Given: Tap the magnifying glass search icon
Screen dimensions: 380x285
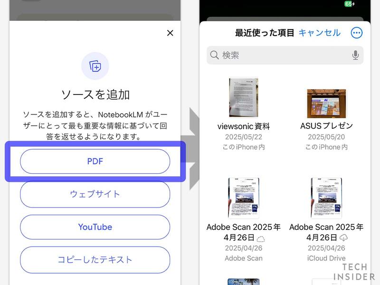Looking at the screenshot, I should (214, 55).
